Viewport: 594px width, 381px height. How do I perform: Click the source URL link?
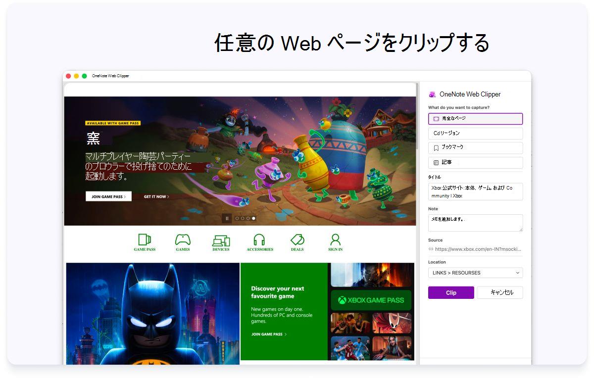coord(478,249)
